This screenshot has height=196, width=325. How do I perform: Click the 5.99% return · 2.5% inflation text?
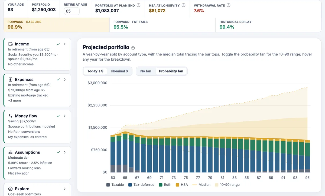[30, 163]
